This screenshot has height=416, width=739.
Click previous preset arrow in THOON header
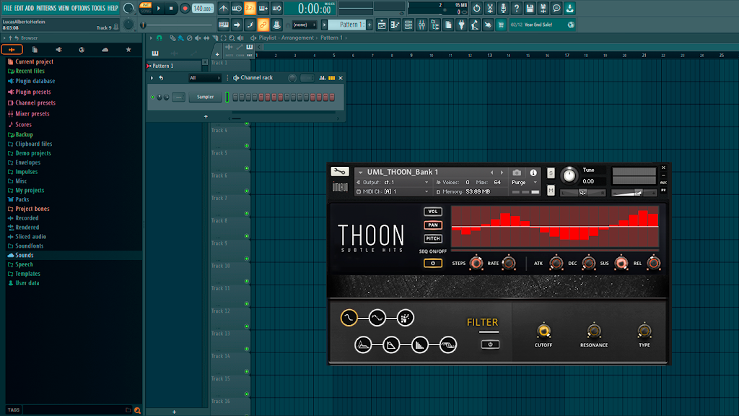click(x=491, y=173)
